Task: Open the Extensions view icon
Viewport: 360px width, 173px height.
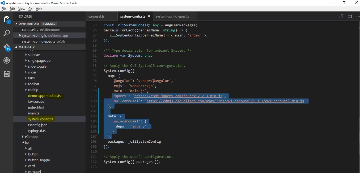Action: click(x=7, y=74)
